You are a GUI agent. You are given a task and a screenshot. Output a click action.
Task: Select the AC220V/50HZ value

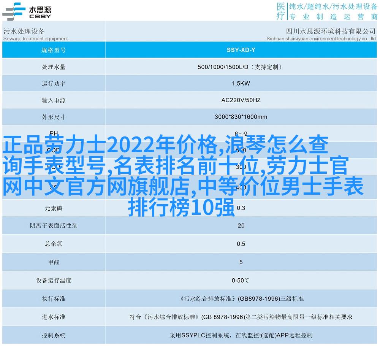pos(241,100)
